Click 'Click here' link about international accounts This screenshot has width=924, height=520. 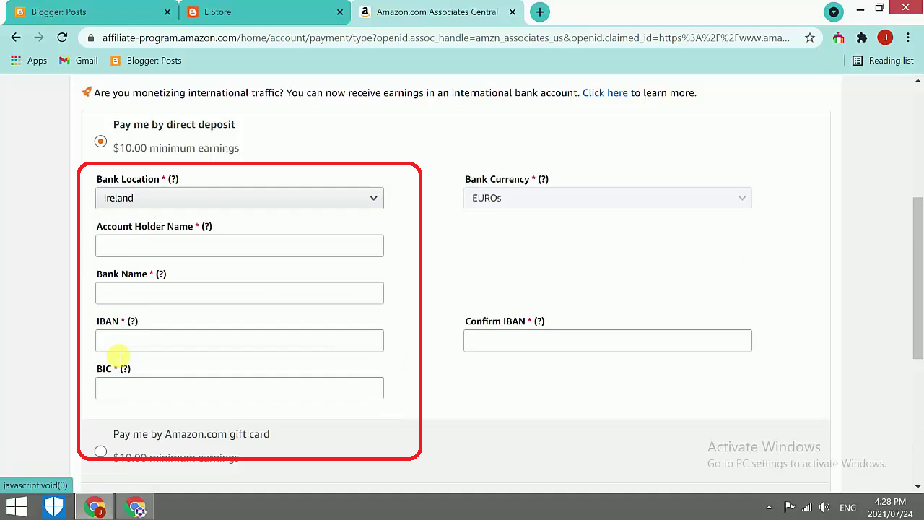605,92
